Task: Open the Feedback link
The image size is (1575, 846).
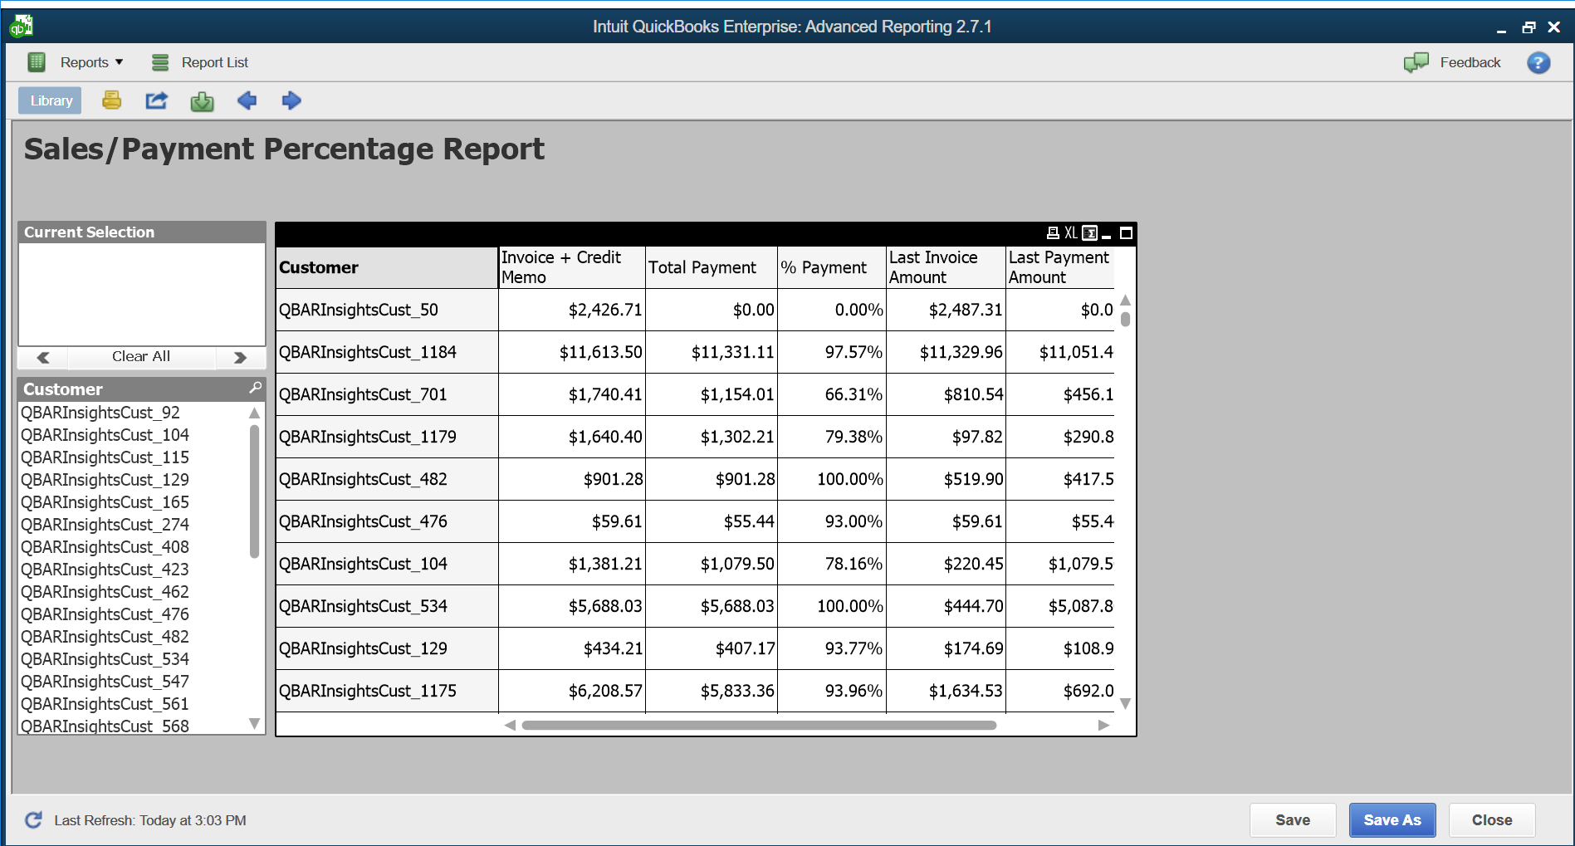Action: (1469, 62)
